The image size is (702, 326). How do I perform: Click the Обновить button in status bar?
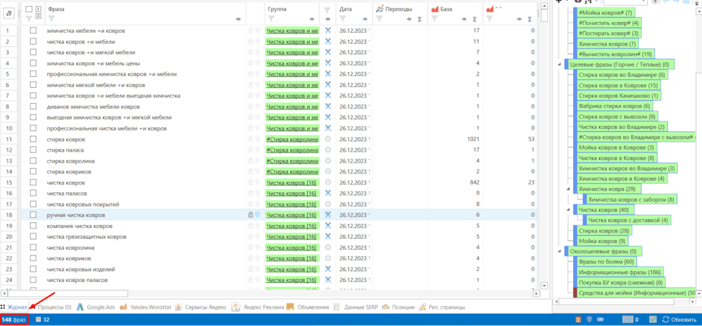(x=679, y=319)
